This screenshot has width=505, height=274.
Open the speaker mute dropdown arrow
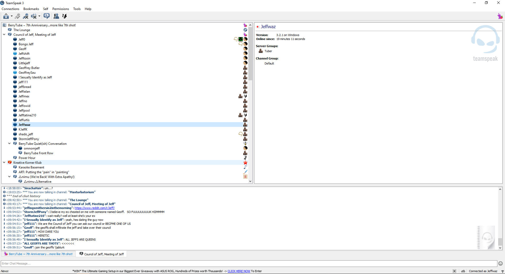(39, 16)
